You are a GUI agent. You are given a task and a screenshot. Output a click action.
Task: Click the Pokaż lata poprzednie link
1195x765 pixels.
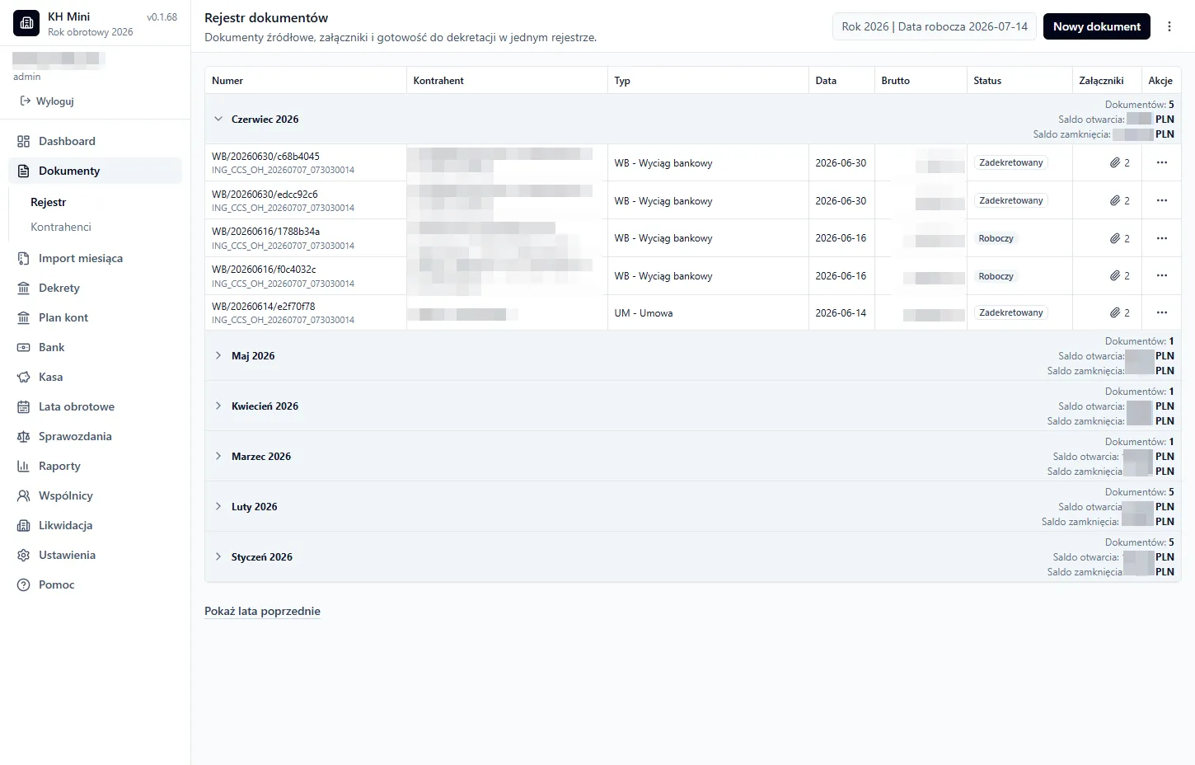(x=262, y=611)
